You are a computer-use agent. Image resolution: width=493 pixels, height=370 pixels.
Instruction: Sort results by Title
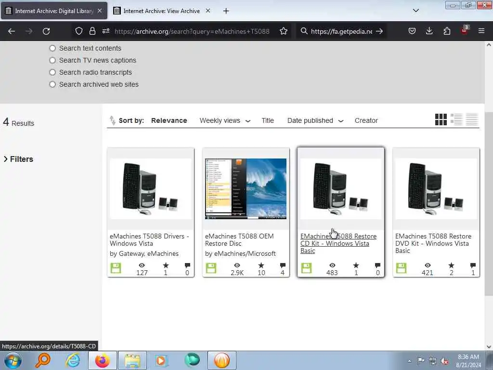(268, 120)
